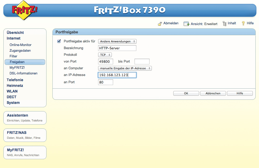Open WLAN in the sidebar
259x168 pixels.
[12, 91]
